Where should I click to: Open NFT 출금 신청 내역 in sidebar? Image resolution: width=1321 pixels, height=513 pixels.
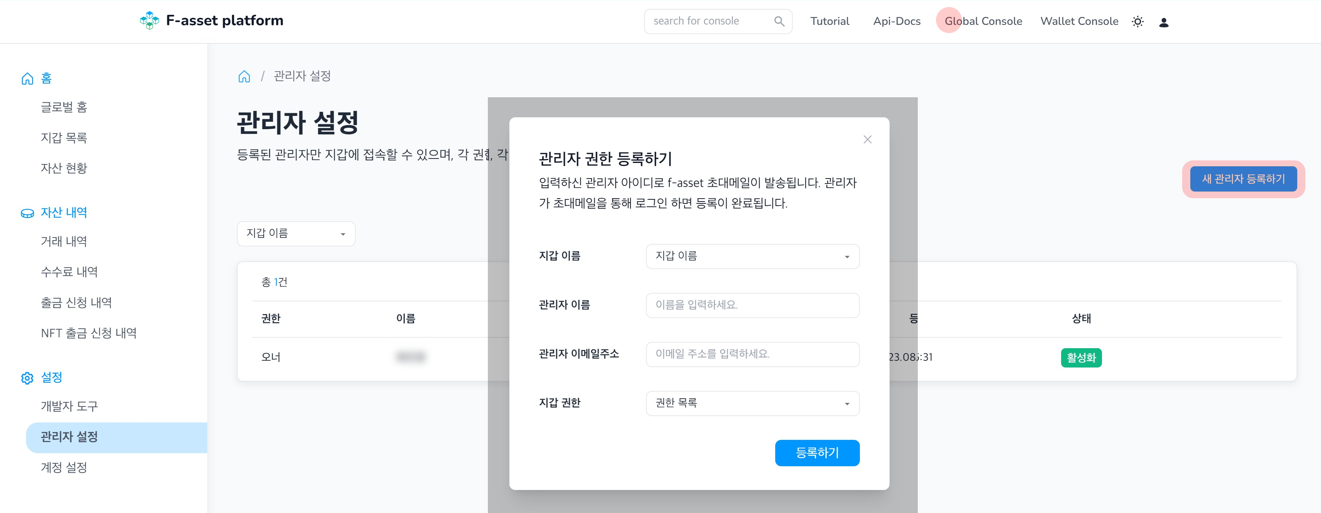88,334
